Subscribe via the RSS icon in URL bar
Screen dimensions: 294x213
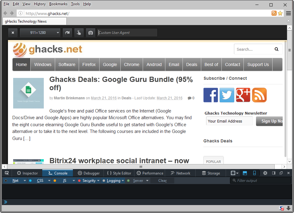tap(274, 13)
